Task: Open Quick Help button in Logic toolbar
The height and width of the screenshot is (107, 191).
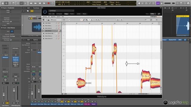Action: coord(10,3)
